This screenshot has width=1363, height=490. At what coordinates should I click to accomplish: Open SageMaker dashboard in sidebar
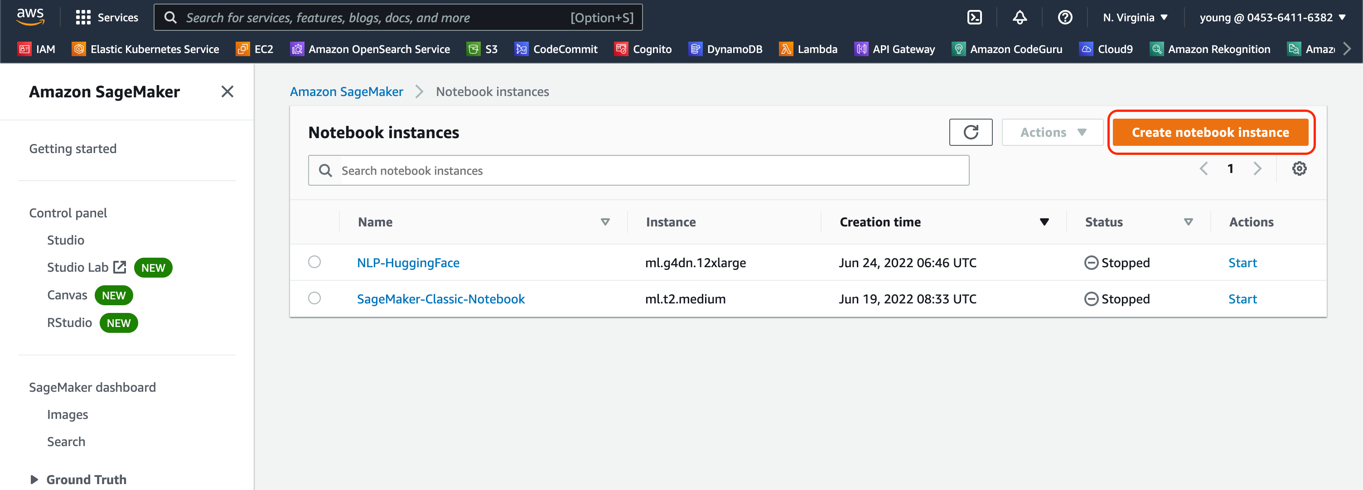tap(92, 387)
